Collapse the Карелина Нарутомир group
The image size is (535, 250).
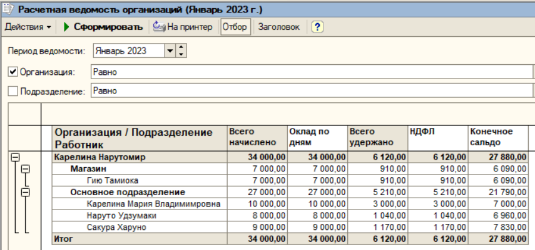[x=15, y=157]
